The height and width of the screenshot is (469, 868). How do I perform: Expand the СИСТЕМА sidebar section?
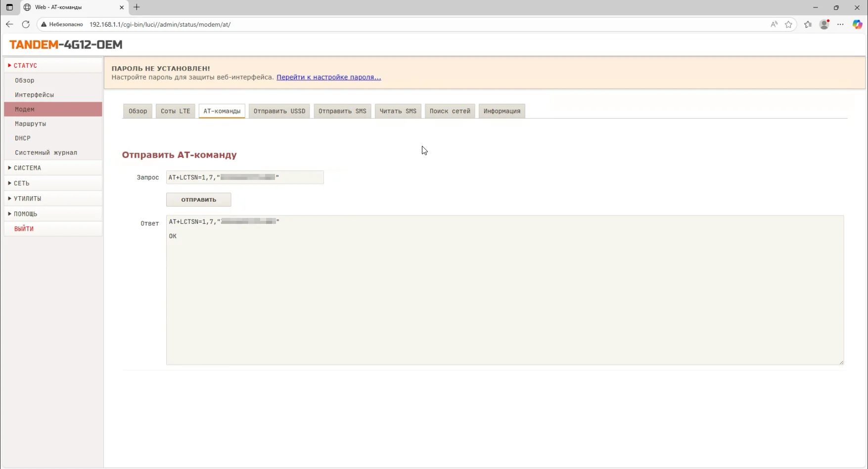(28, 168)
